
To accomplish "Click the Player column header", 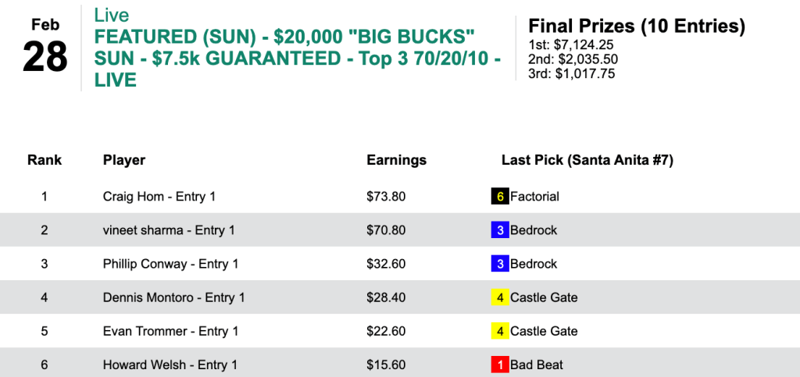I will point(124,160).
